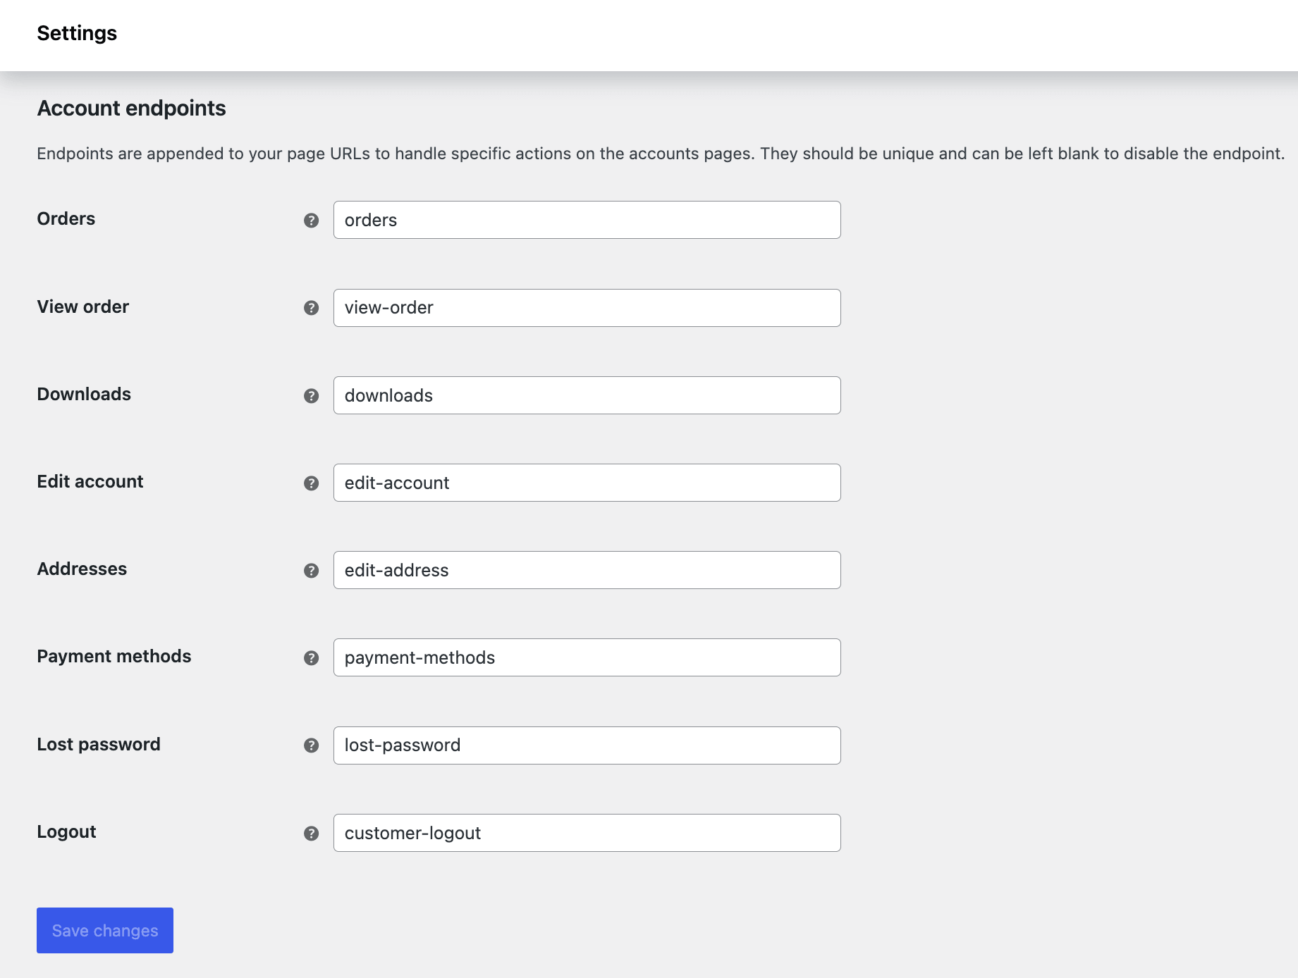
Task: Select the view-order endpoint input field
Action: [x=587, y=308]
